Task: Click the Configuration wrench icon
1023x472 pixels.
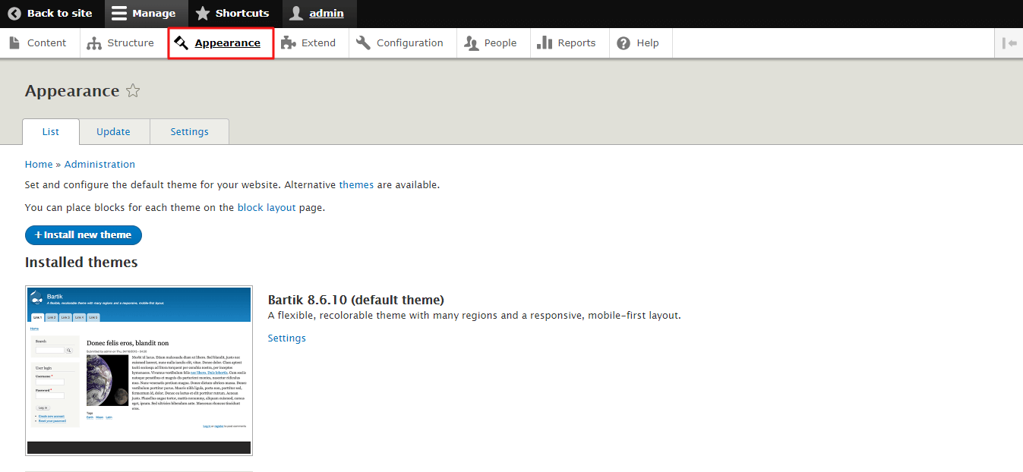Action: coord(363,42)
